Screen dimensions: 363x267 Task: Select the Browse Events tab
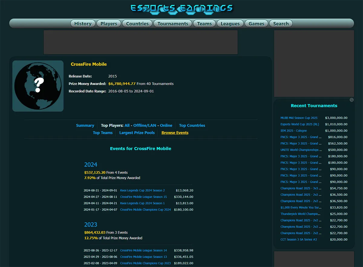(175, 133)
